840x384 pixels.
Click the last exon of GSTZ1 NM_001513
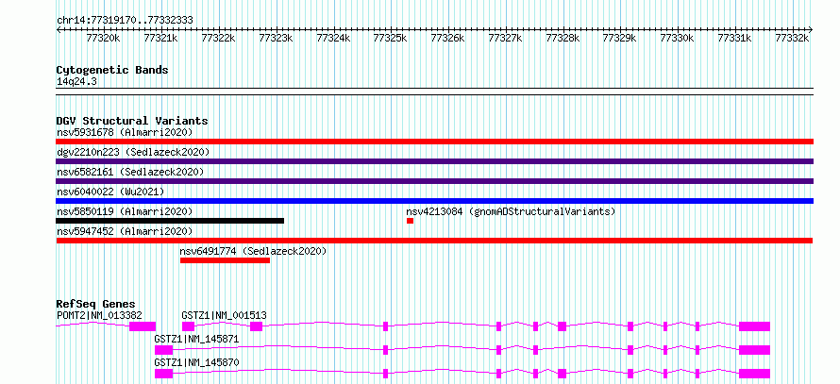pyautogui.click(x=754, y=326)
